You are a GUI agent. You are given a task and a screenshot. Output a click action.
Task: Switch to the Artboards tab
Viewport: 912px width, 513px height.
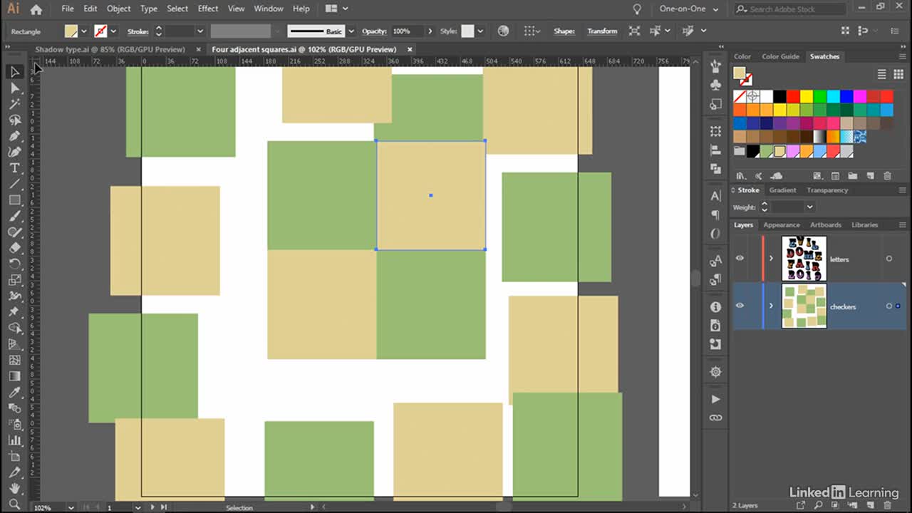pos(826,225)
